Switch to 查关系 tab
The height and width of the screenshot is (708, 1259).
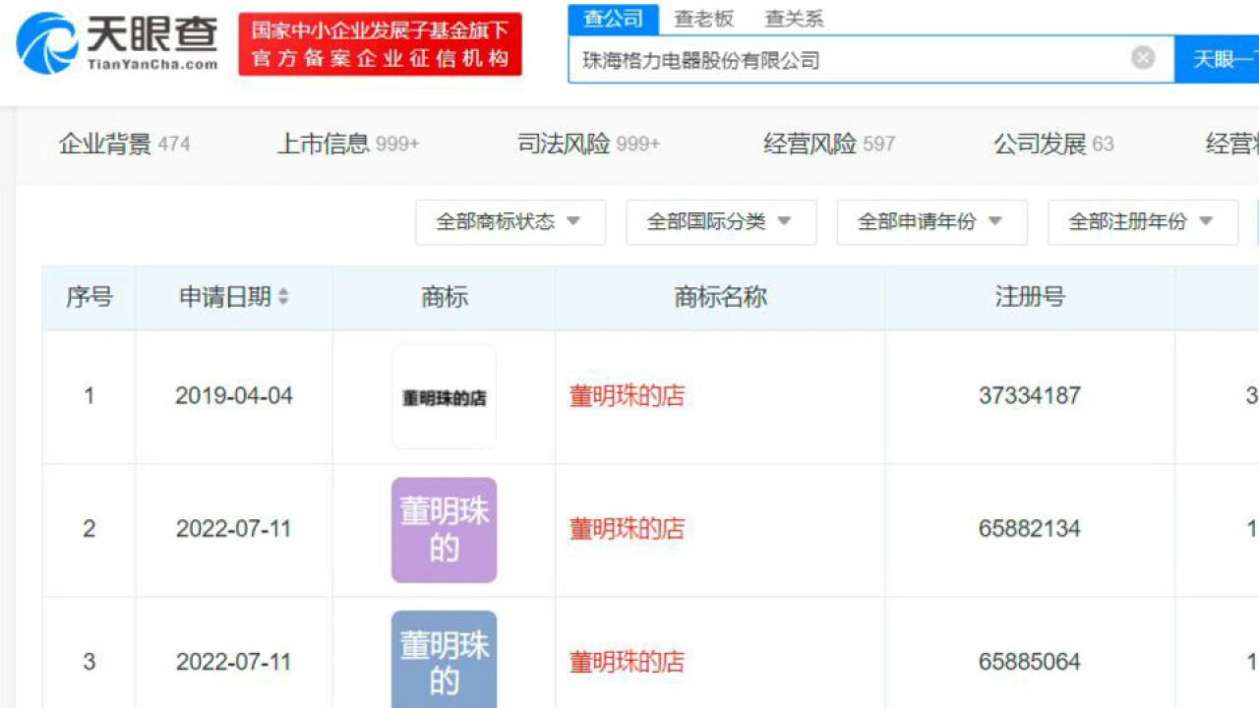[x=795, y=19]
